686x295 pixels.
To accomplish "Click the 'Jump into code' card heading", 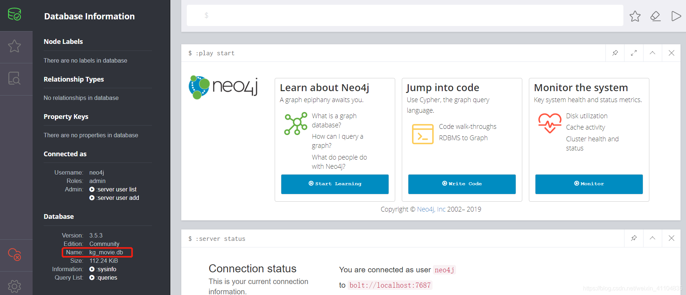I will (443, 88).
